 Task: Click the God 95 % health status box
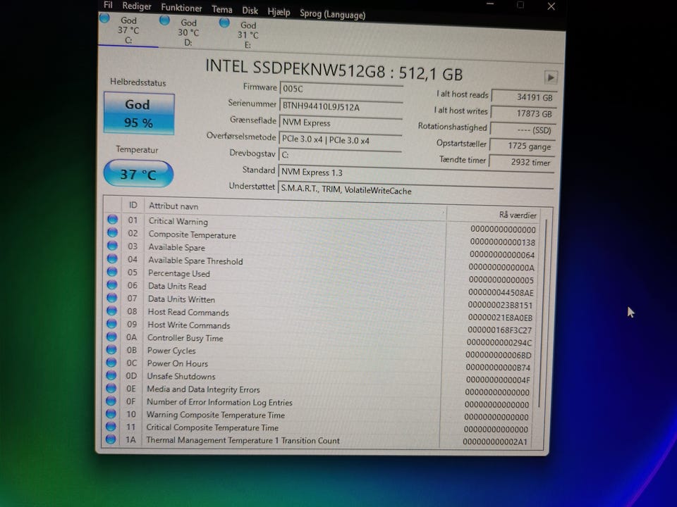[139, 114]
